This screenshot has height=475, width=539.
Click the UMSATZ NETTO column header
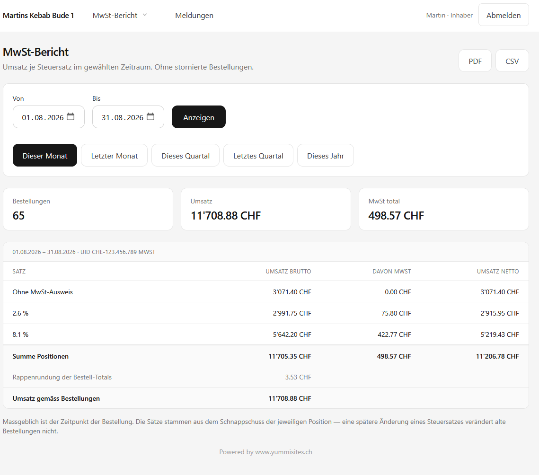click(498, 271)
